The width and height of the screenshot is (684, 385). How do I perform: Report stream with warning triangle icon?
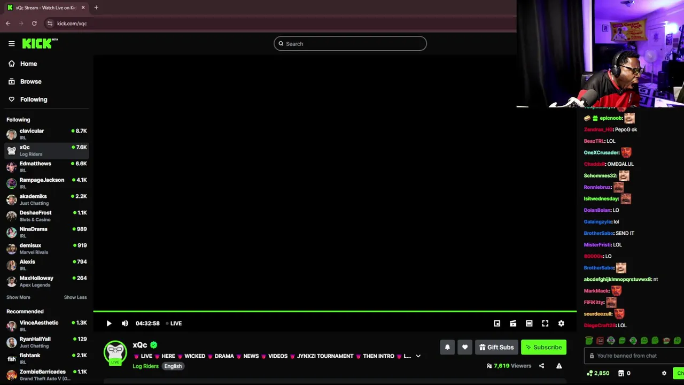[x=559, y=366]
